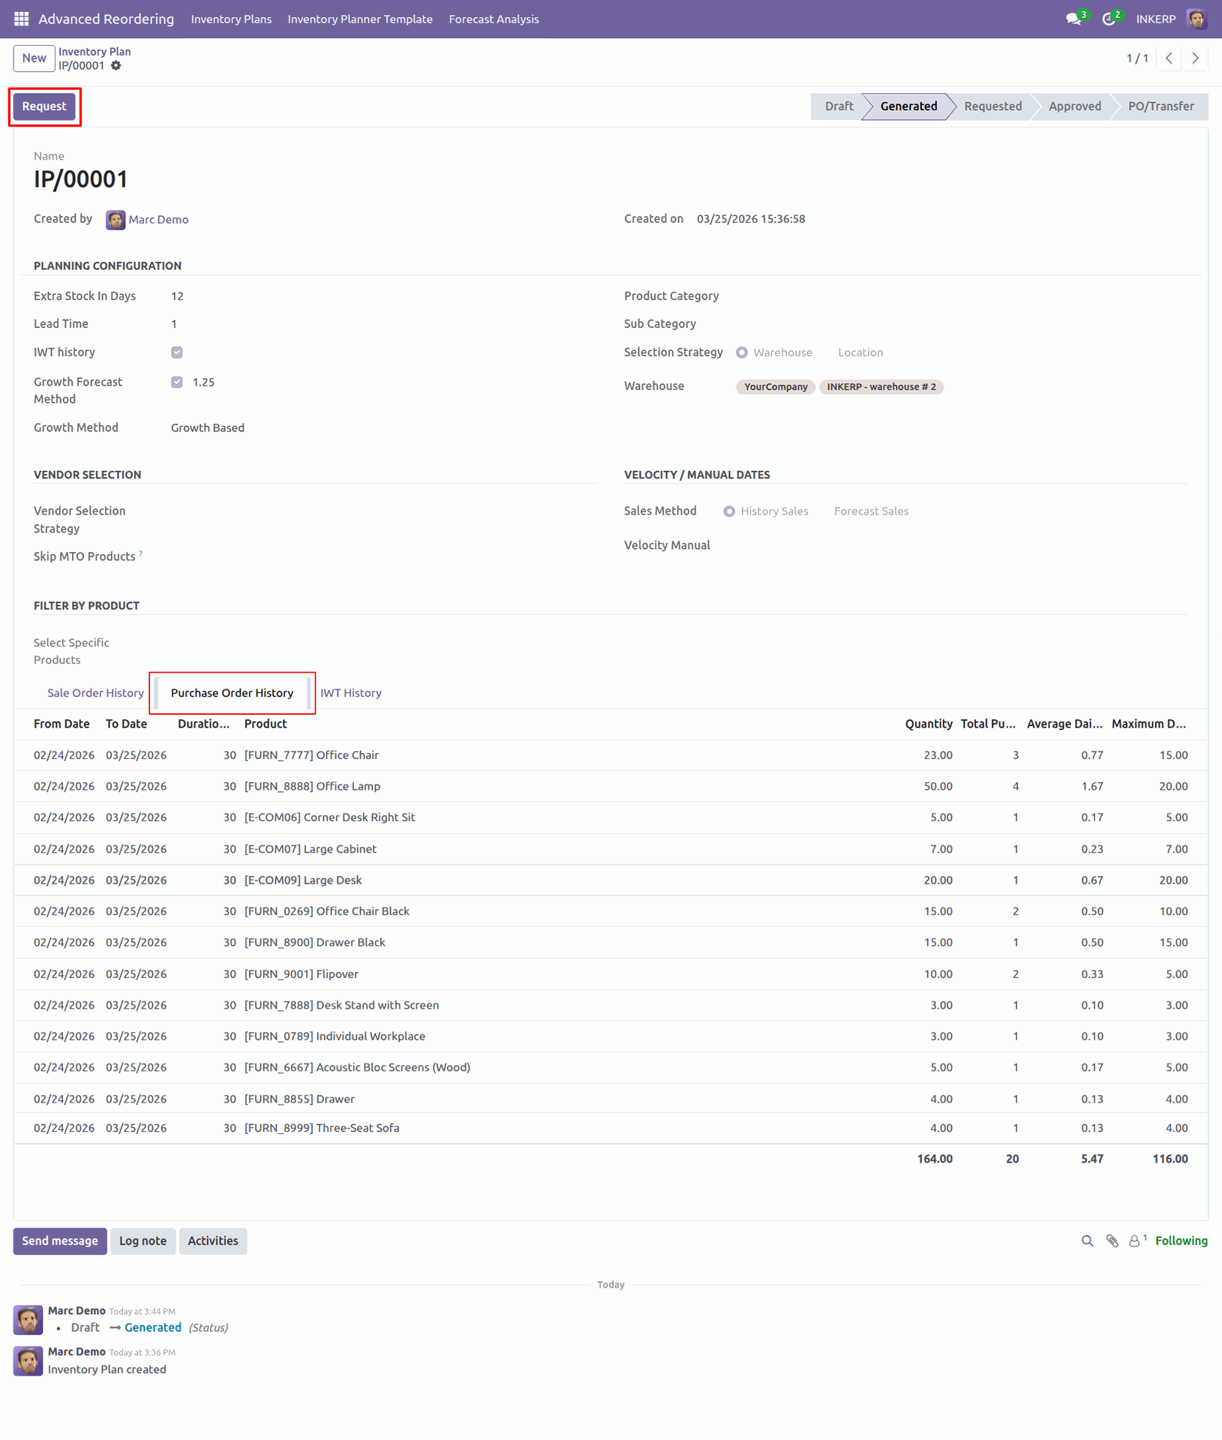1222x1440 pixels.
Task: Switch to the Sale Order History tab
Action: point(95,693)
